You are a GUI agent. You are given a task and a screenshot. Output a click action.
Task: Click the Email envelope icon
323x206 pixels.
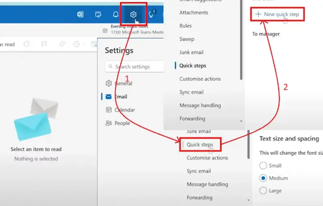click(109, 97)
